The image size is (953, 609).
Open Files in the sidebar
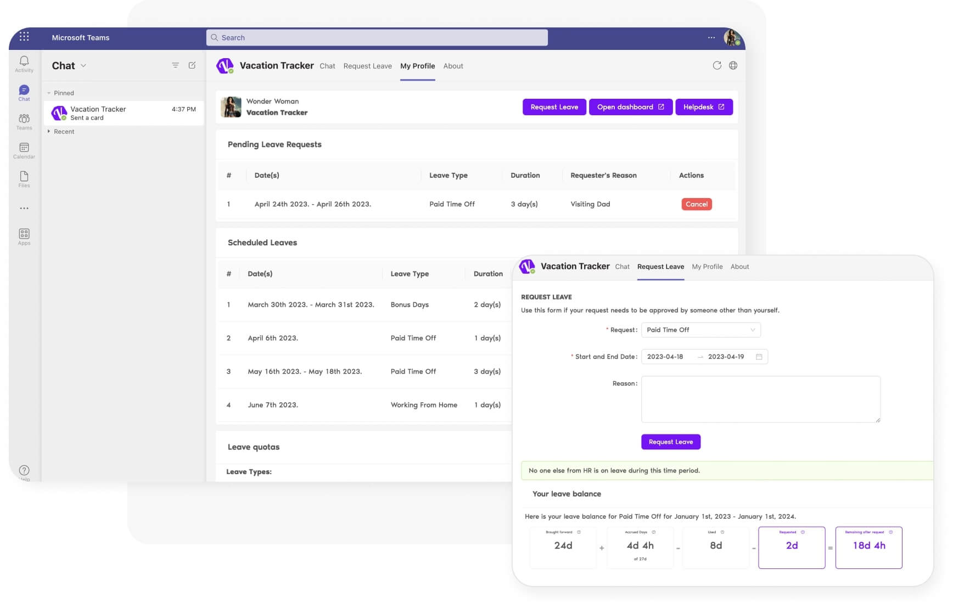[x=24, y=179]
